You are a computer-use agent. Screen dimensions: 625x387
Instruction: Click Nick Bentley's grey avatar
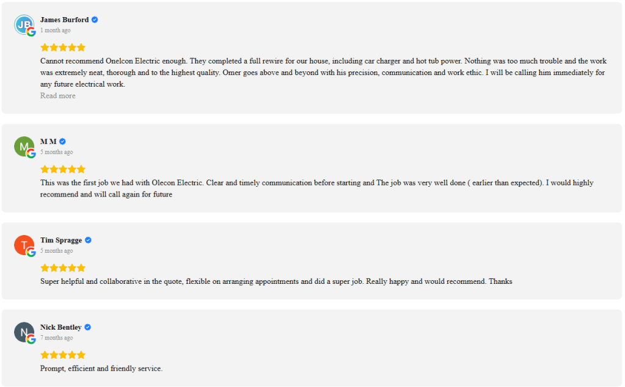coord(24,332)
